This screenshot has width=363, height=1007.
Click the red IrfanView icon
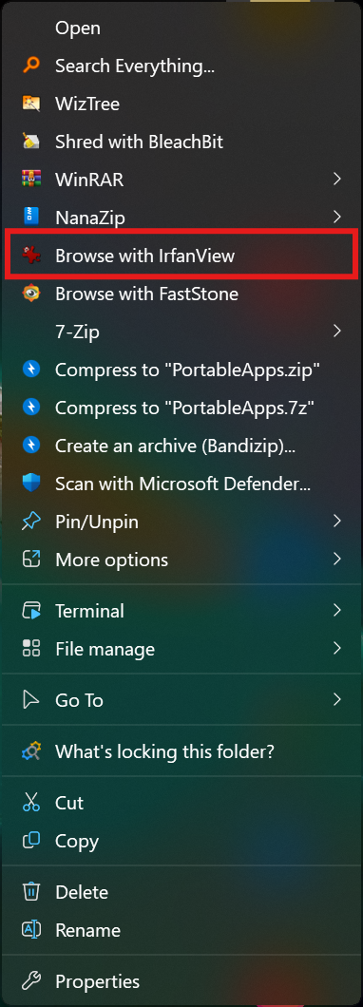30,256
